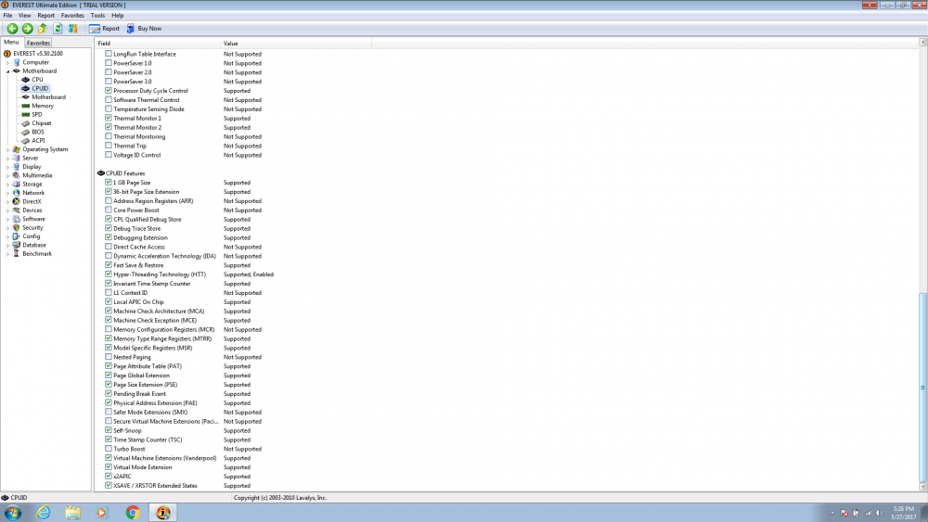Screen dimensions: 928x522
Task: Toggle the 1 GB Page Size checkbox
Action: [109, 182]
